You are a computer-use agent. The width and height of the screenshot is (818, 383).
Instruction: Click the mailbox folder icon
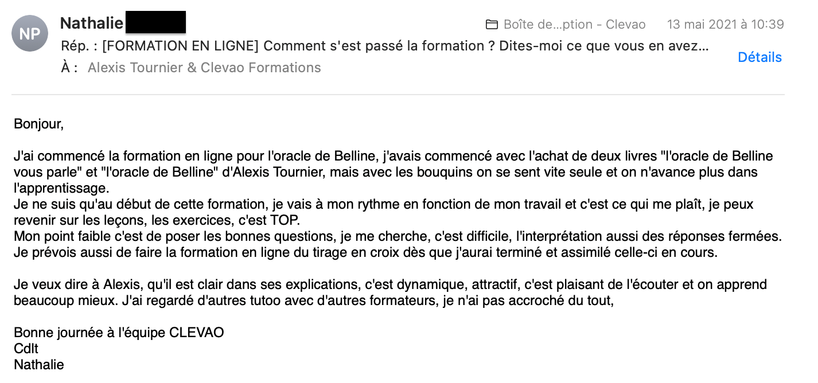pos(492,25)
